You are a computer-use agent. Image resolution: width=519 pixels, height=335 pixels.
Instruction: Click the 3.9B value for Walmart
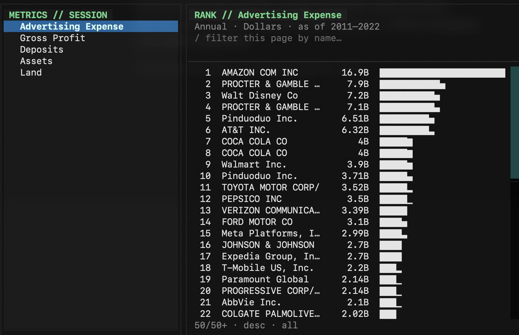(358, 164)
